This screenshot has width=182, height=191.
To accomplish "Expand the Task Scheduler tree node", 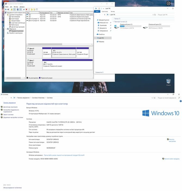I will coord(8,17).
